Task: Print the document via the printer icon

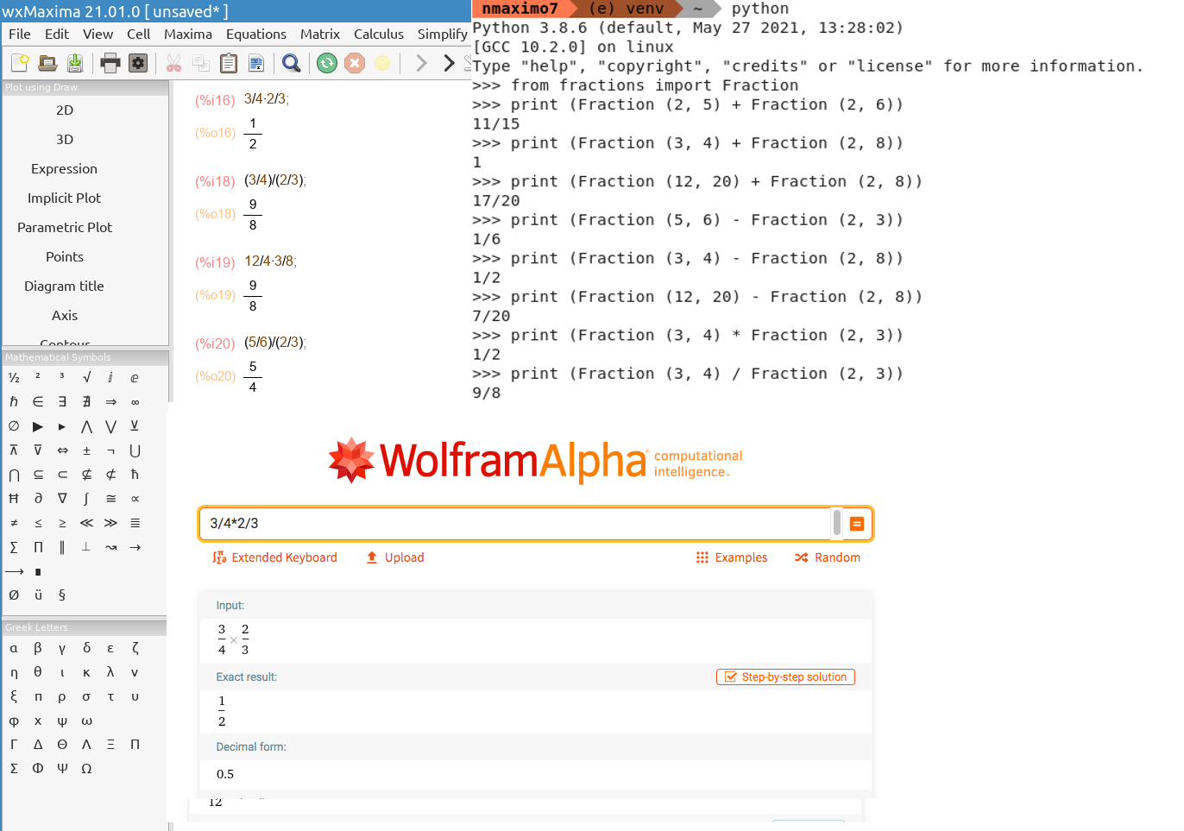Action: [x=110, y=63]
